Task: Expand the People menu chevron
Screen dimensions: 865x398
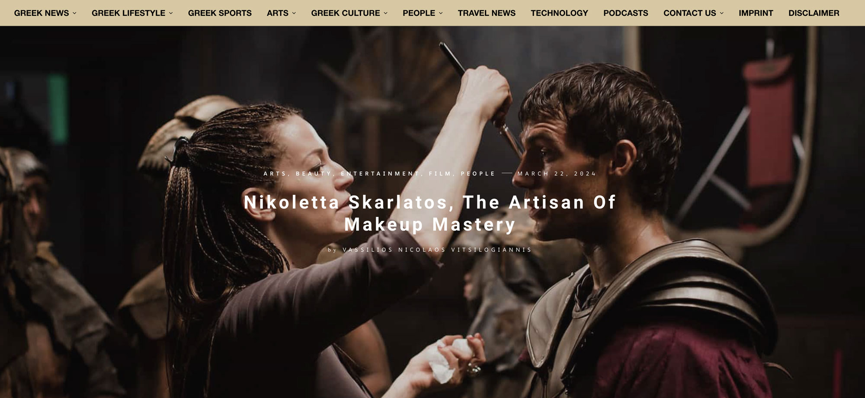Action: pyautogui.click(x=441, y=13)
